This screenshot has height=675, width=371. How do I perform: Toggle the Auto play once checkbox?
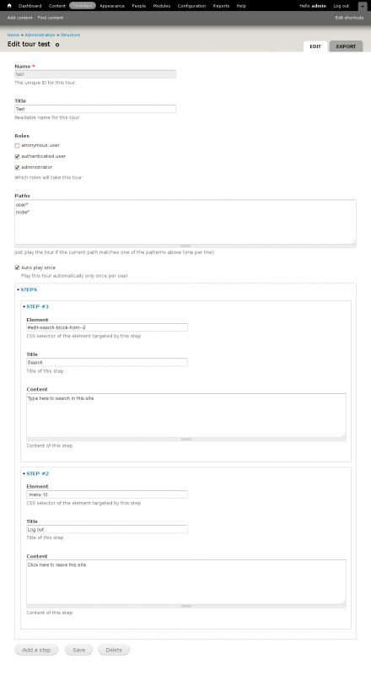(x=17, y=267)
